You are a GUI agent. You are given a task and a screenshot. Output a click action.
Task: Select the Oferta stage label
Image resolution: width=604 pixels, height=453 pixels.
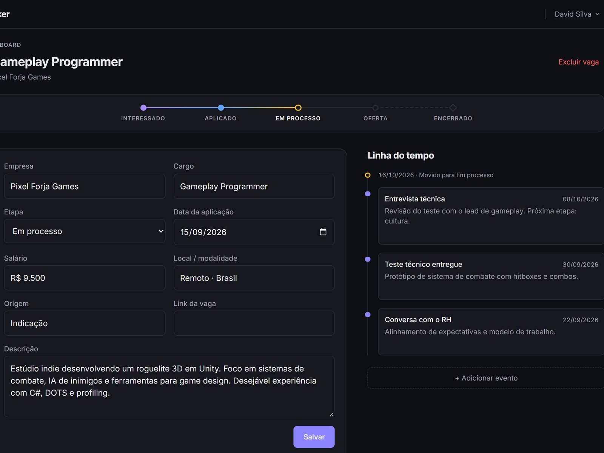[375, 118]
